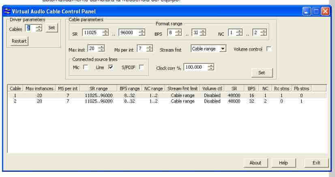Click the Stream fmt limit column header
Image resolution: width=335 pixels, height=177 pixels.
click(x=183, y=88)
